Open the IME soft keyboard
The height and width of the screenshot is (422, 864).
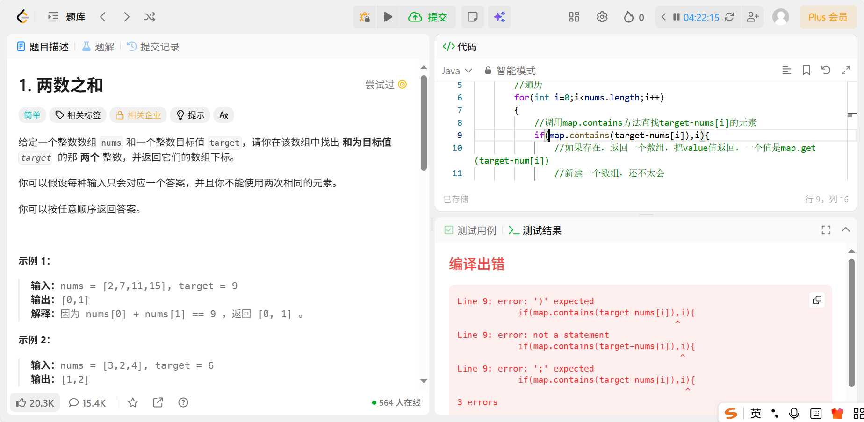point(816,413)
